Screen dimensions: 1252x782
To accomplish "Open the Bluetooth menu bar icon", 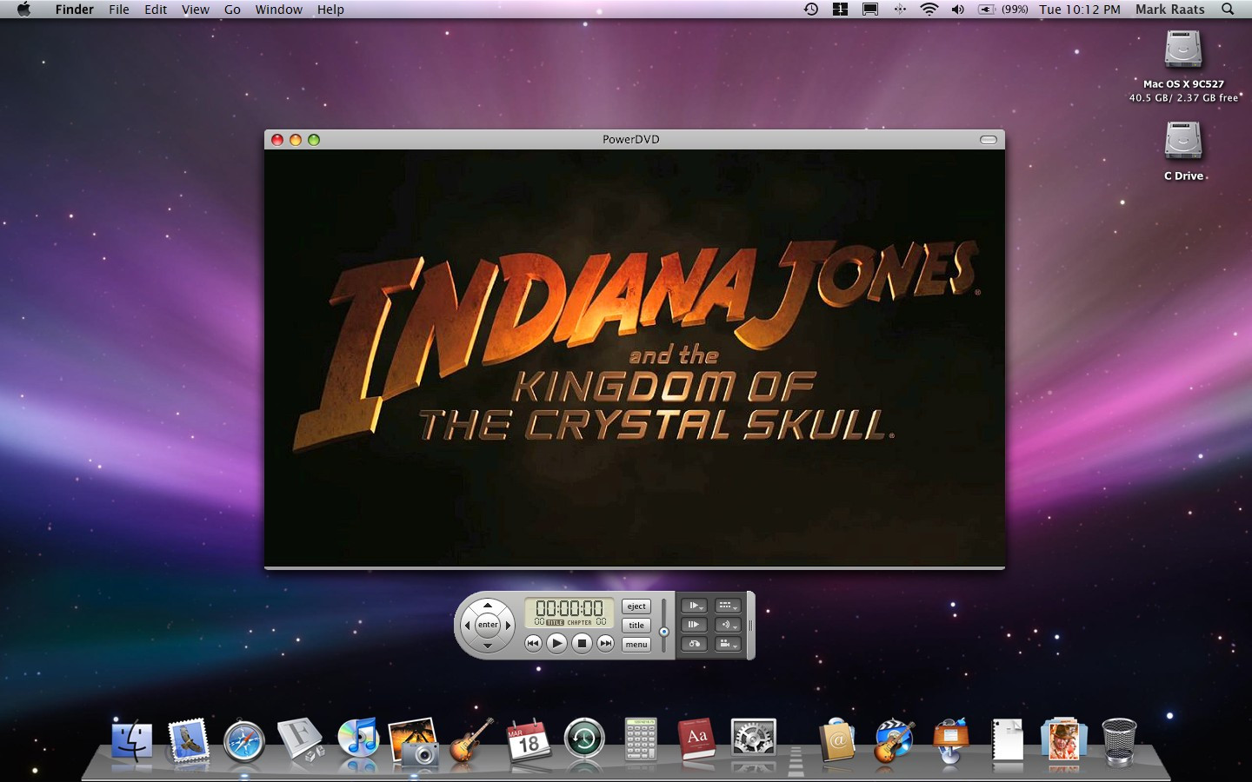I will coord(900,10).
